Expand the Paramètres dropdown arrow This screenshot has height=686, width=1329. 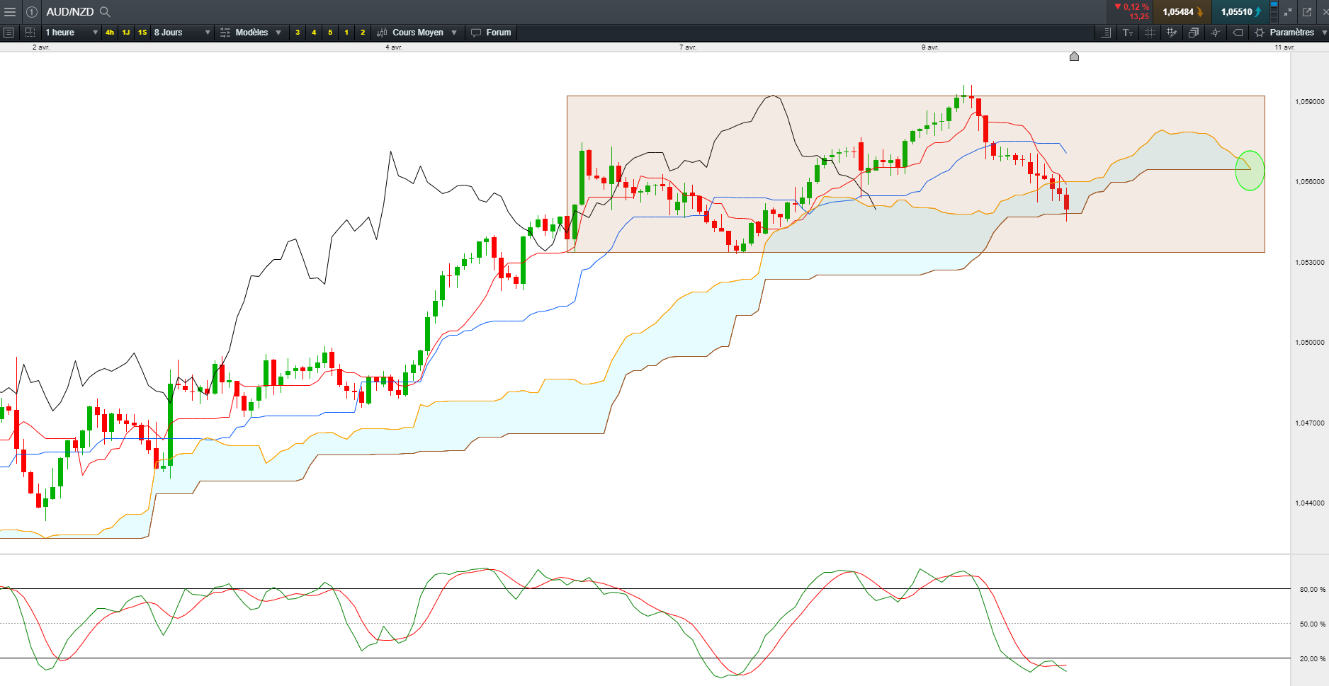coord(1324,33)
